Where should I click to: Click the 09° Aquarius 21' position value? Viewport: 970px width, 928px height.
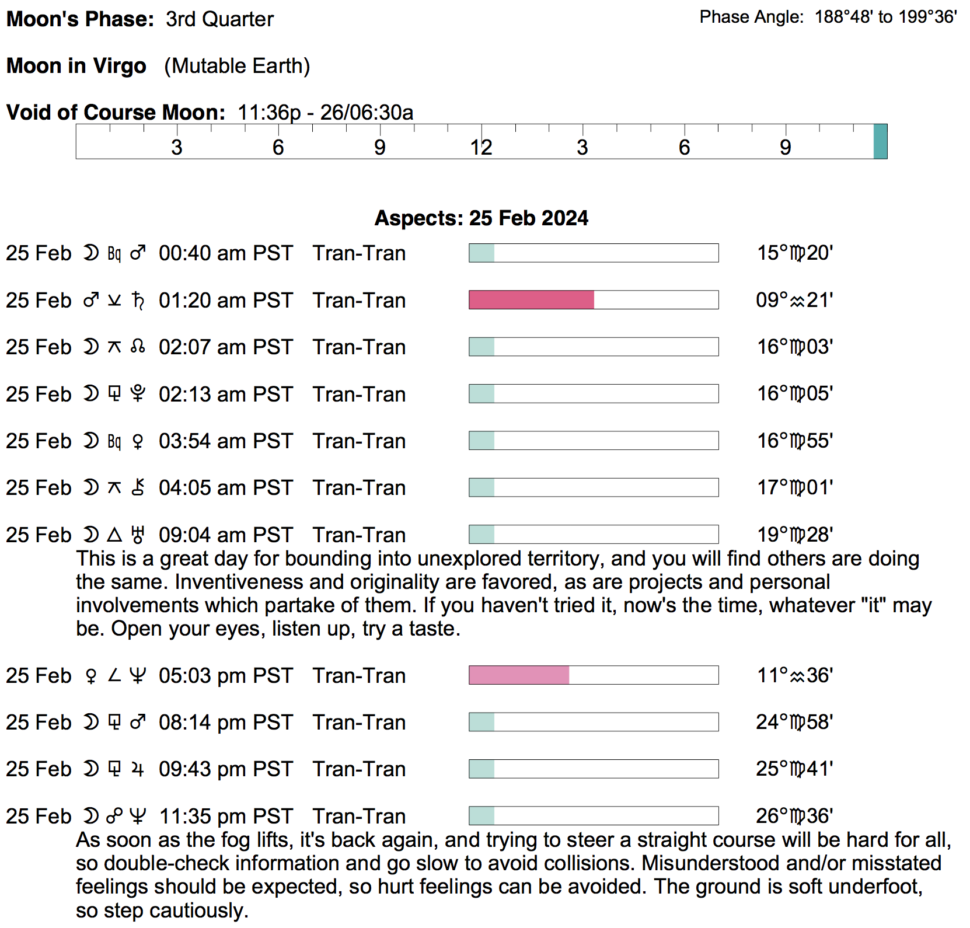click(794, 300)
